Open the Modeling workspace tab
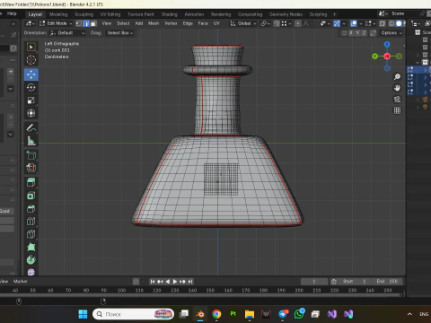431x323 pixels. (x=58, y=14)
